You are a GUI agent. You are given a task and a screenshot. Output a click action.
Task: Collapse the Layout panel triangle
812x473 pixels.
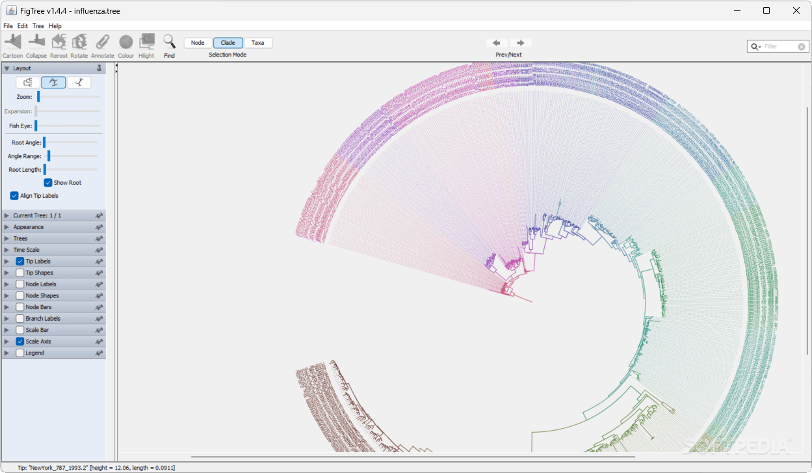pyautogui.click(x=7, y=68)
